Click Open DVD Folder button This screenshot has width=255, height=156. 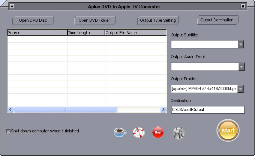click(x=94, y=20)
